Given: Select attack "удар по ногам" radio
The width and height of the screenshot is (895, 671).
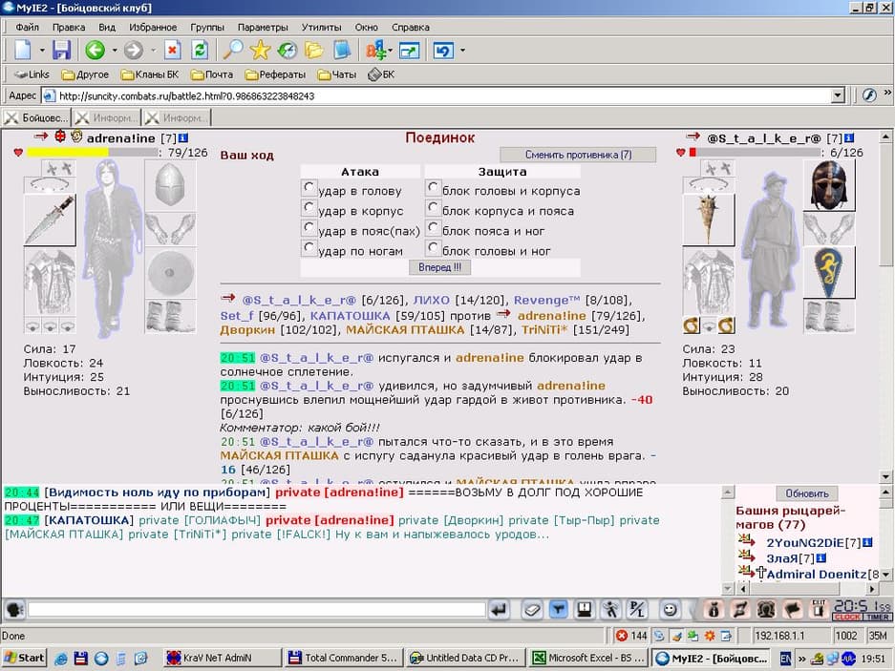Looking at the screenshot, I should click(309, 248).
